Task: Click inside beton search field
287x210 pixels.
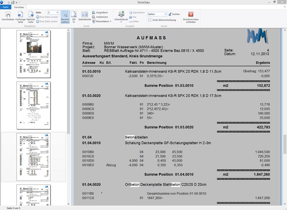Action: tap(156, 14)
